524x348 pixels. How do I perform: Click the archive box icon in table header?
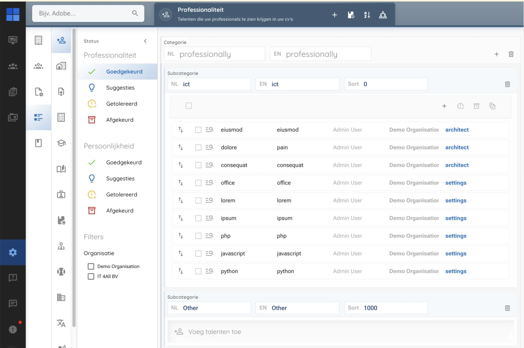(x=477, y=106)
